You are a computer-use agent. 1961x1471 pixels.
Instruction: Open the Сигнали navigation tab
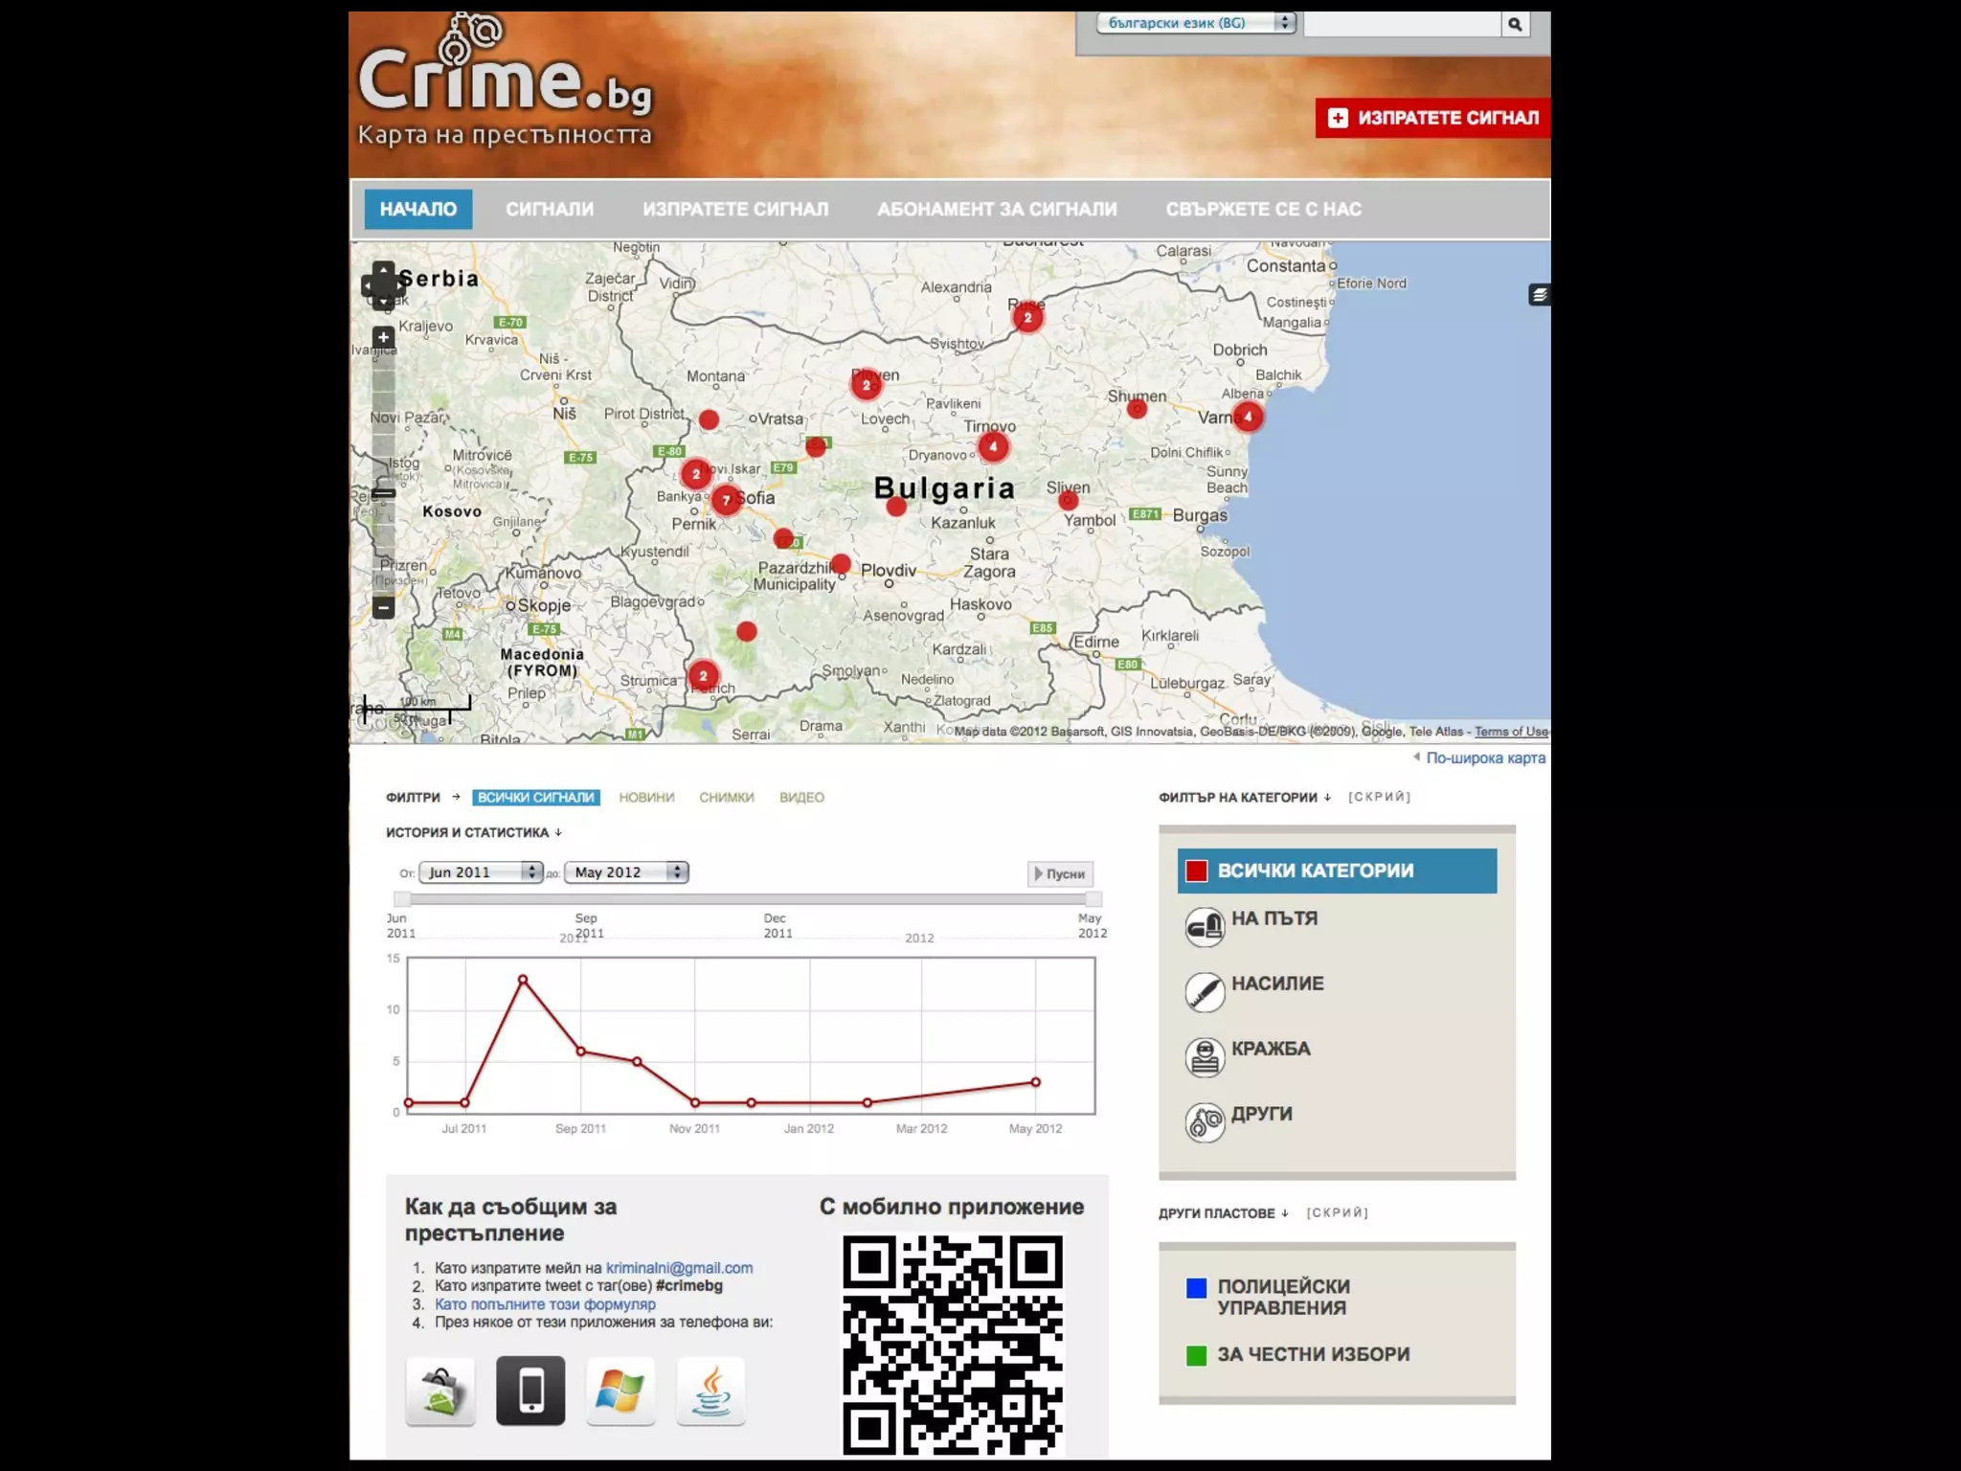point(550,209)
